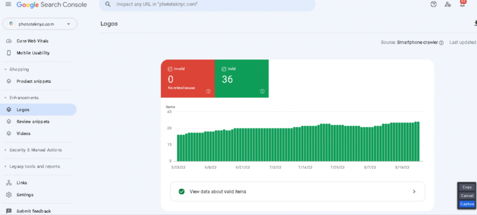This screenshot has width=477, height=215.
Task: Open the notifications bell
Action: (462, 4)
